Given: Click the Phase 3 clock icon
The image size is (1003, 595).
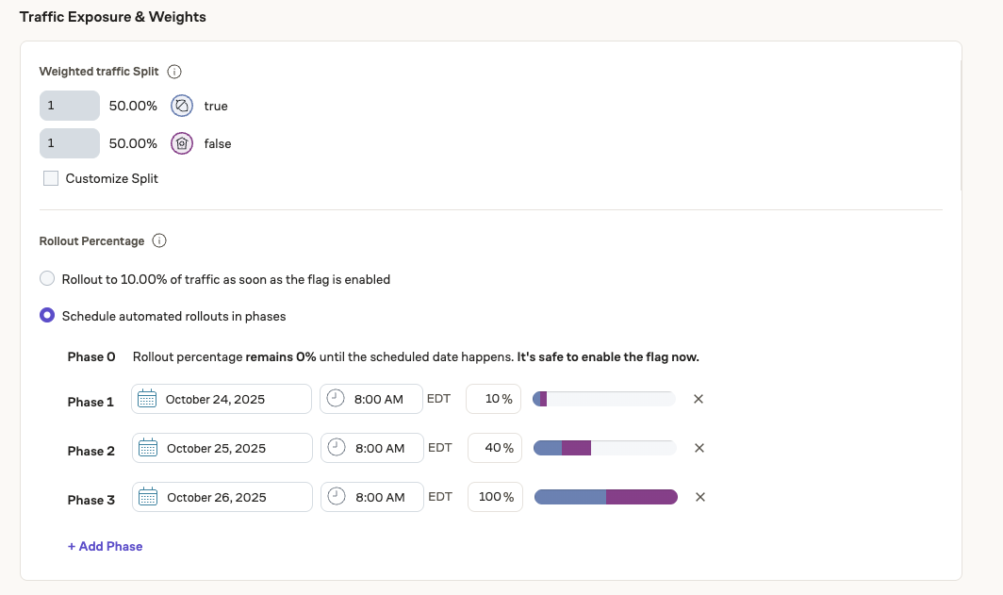Looking at the screenshot, I should [335, 496].
